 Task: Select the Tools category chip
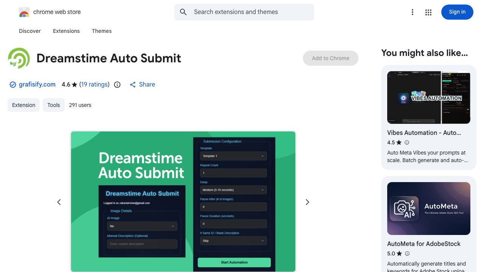point(54,105)
